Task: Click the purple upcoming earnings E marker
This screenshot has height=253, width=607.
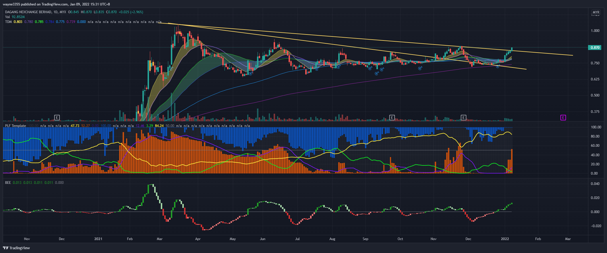Action: pos(563,117)
